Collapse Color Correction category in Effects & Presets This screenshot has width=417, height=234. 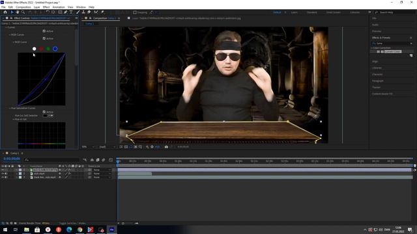pos(372,48)
